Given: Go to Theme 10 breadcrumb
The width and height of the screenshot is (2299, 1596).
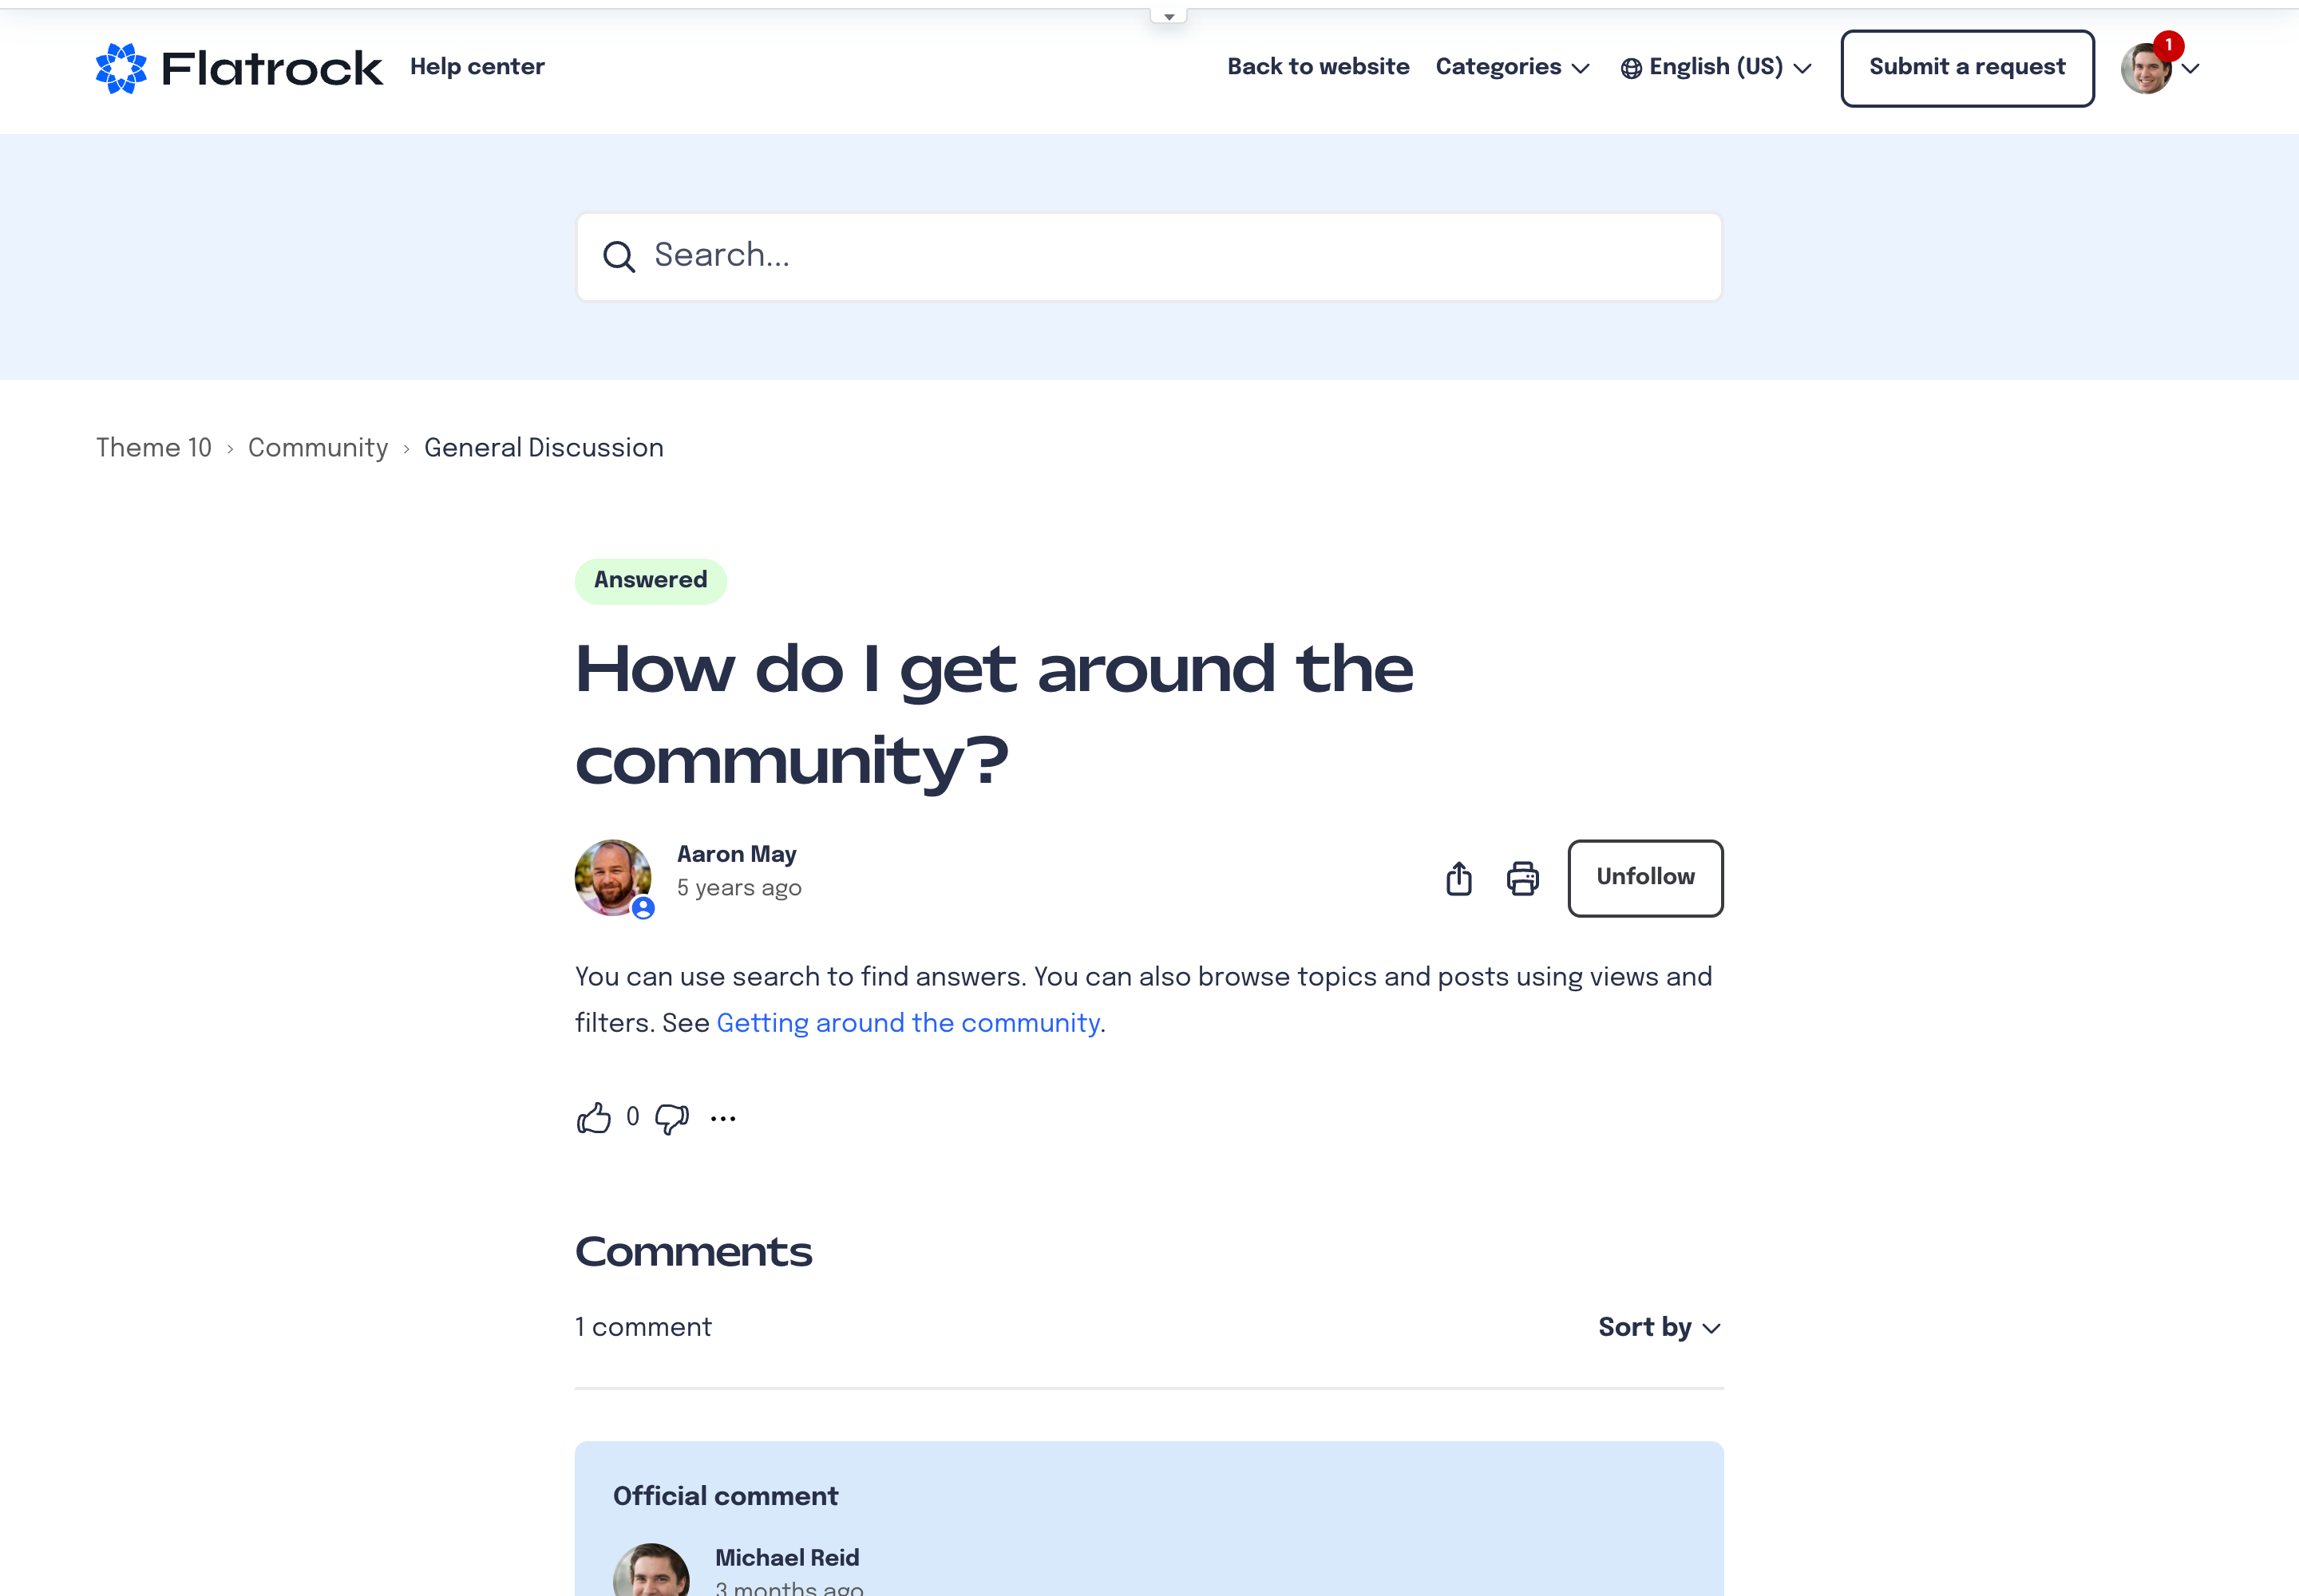Looking at the screenshot, I should (154, 447).
